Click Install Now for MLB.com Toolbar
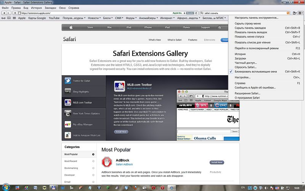This screenshot has height=191, width=305. pos(121,132)
